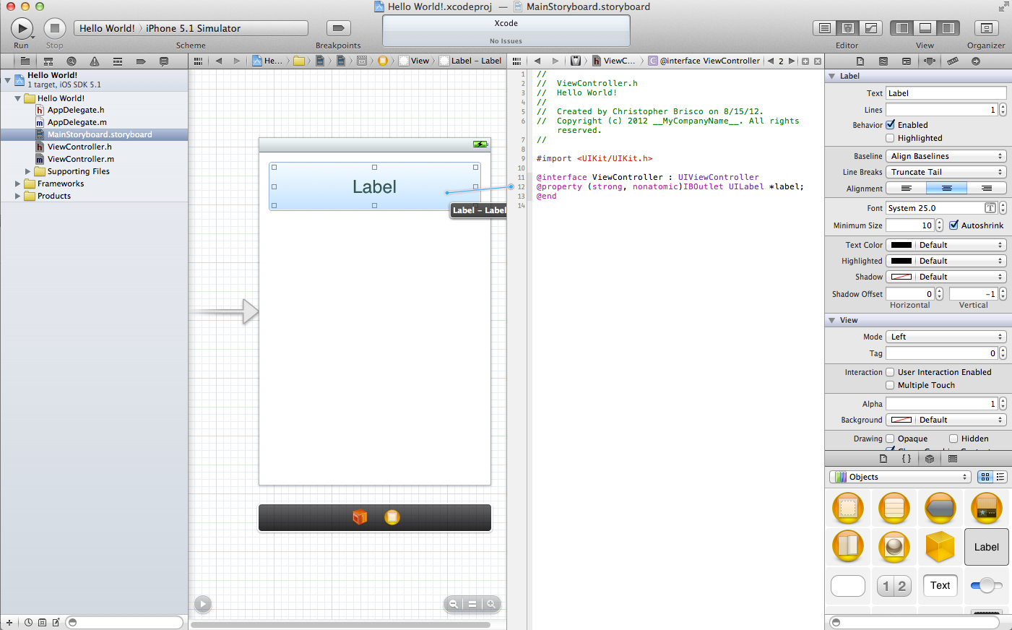Screen dimensions: 1012x630
Task: Click the @interface ViewController jump bar item
Action: click(x=705, y=61)
